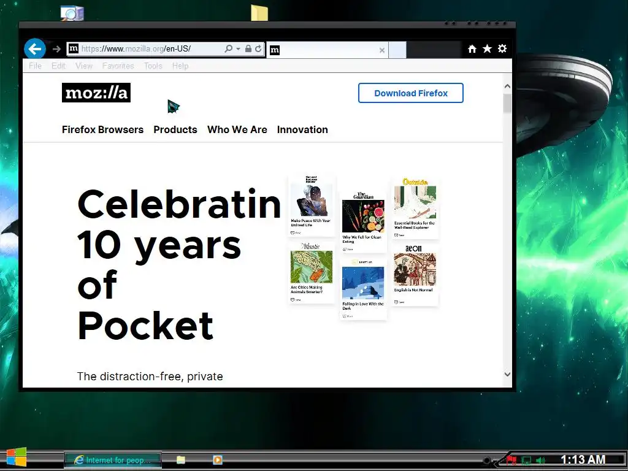
Task: Click the 1:13 AM clock
Action: 583,460
